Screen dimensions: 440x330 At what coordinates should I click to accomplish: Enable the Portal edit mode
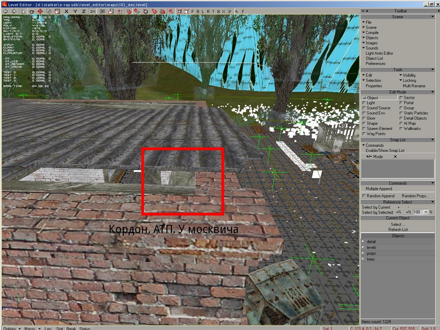407,103
